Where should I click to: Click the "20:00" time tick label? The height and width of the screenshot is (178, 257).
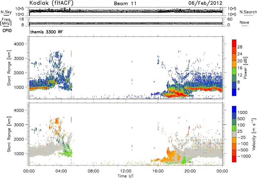pos(190,171)
